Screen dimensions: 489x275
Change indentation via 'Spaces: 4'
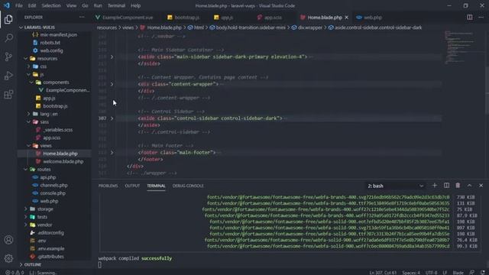coord(411,273)
